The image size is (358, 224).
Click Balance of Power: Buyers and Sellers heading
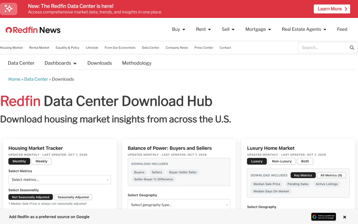point(170,148)
